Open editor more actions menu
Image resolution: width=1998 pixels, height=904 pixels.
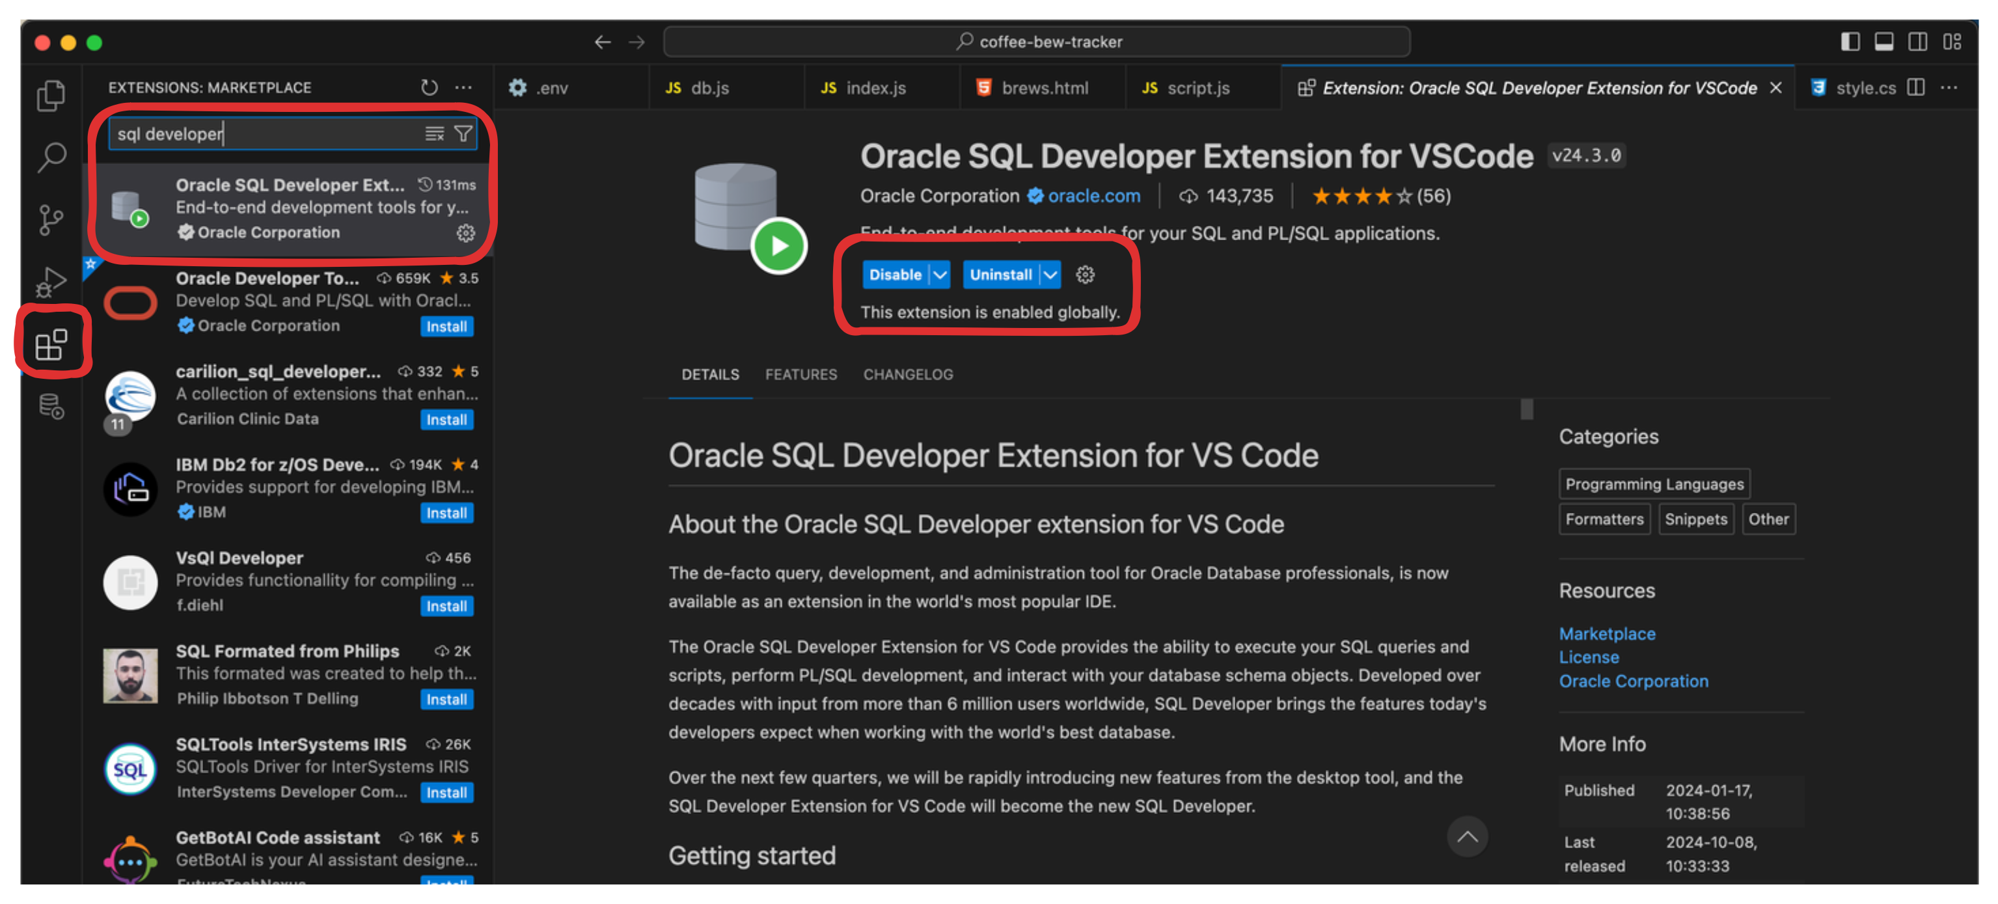[x=1949, y=88]
